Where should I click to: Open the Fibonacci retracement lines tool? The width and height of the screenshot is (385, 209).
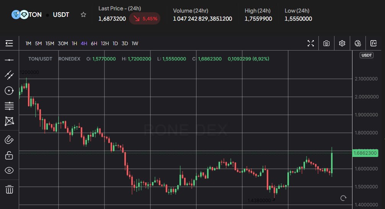pos(9,106)
